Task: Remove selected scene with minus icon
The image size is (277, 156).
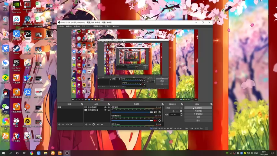Action: click(x=63, y=124)
